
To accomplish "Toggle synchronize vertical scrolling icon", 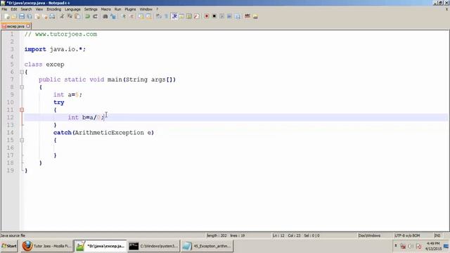I will tap(141, 16).
